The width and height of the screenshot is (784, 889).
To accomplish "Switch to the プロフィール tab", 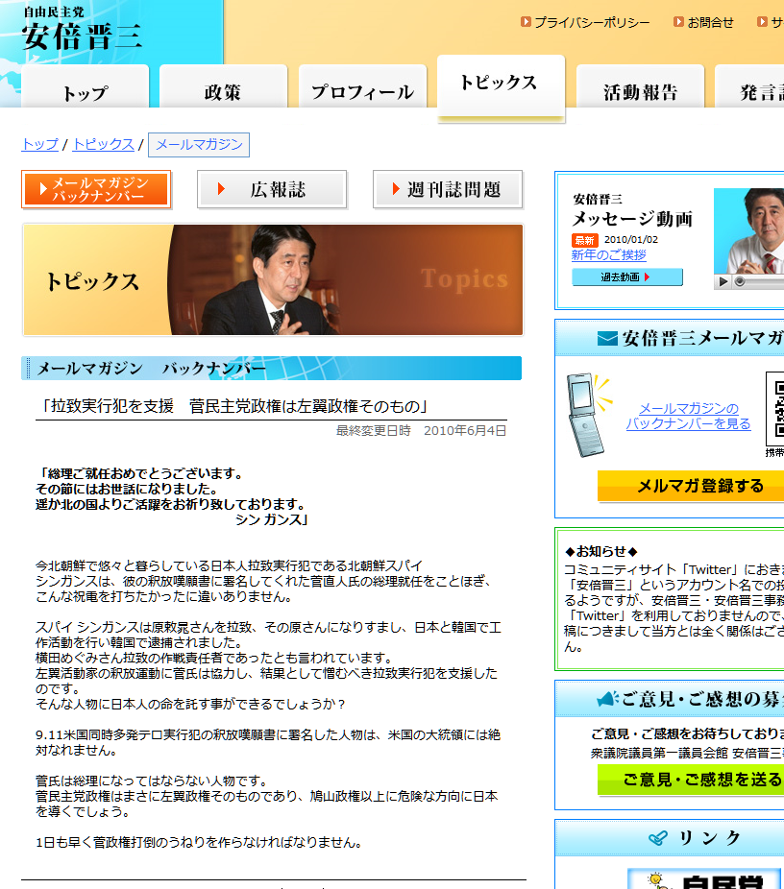I will pyautogui.click(x=362, y=86).
